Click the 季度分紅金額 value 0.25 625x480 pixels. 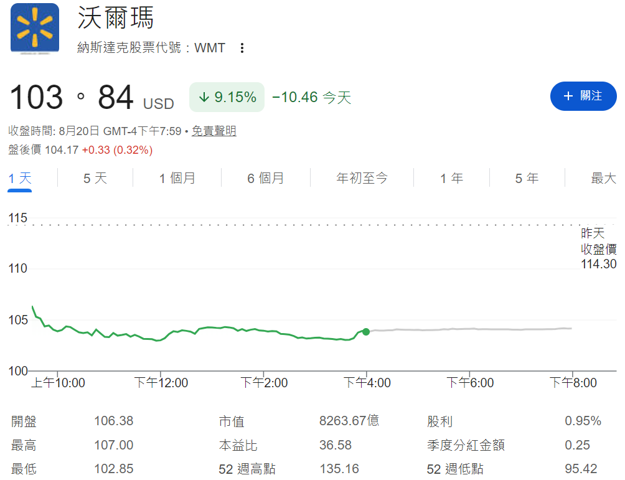(577, 445)
